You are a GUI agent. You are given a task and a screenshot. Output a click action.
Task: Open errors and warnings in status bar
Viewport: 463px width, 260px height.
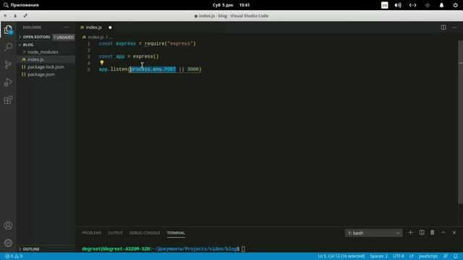coord(14,256)
